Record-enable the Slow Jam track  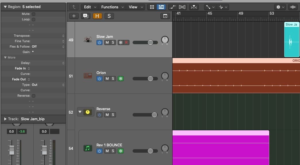pos(127,42)
